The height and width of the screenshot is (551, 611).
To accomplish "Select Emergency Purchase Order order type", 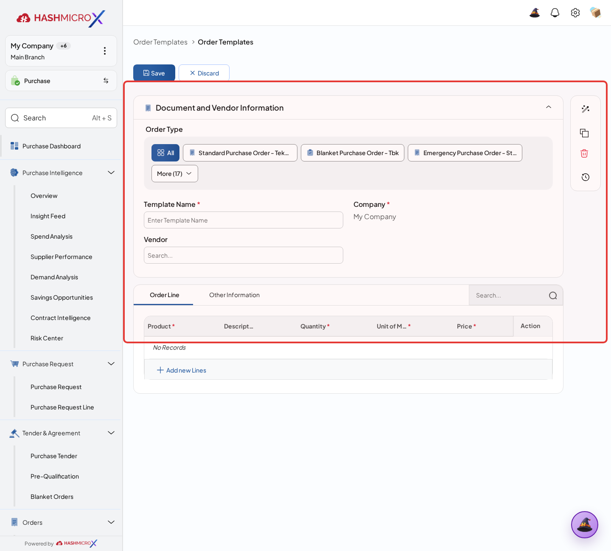I will pyautogui.click(x=465, y=153).
